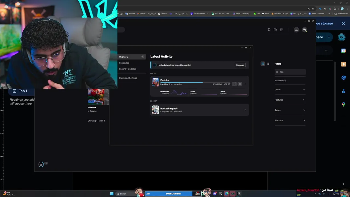350x197 pixels.
Task: Open Rocket League options menu
Action: 245,110
